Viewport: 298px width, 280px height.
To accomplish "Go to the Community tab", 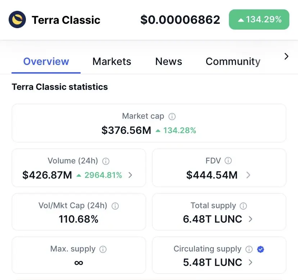I will pos(233,62).
